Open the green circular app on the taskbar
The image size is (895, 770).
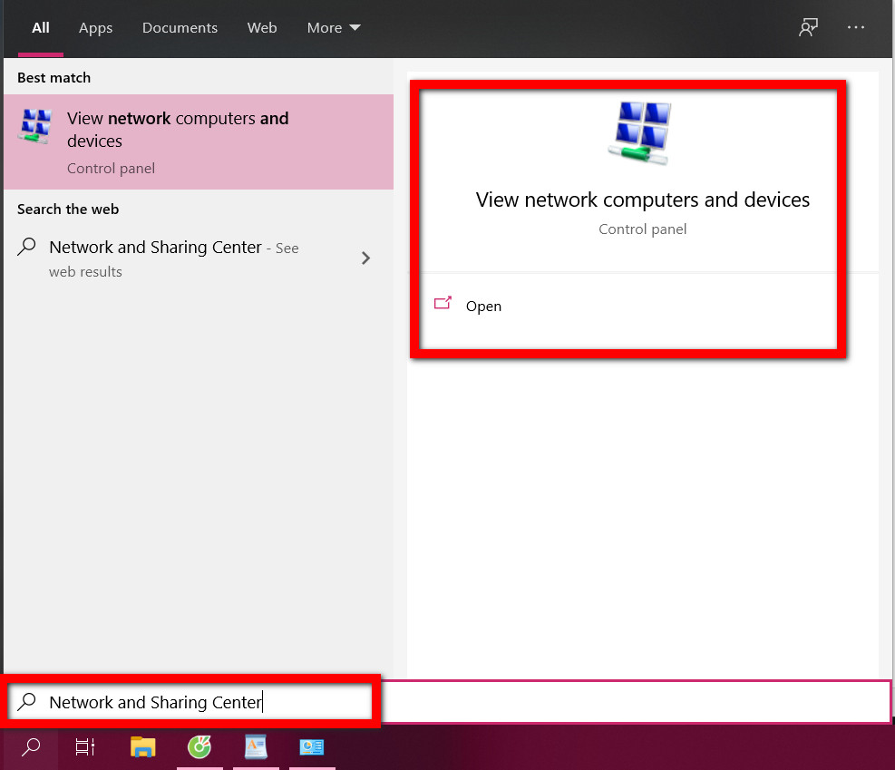(199, 746)
